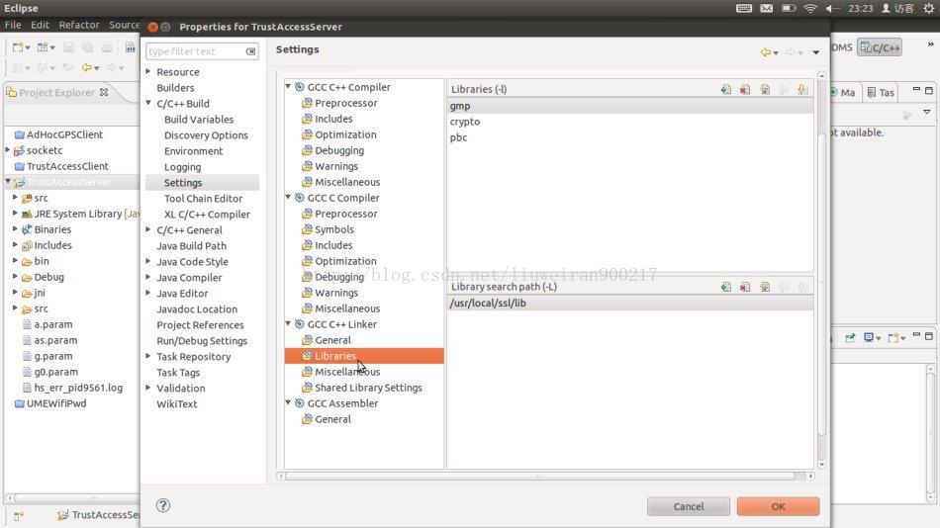The width and height of the screenshot is (940, 528).
Task: Select Discovery Options page
Action: [x=206, y=135]
